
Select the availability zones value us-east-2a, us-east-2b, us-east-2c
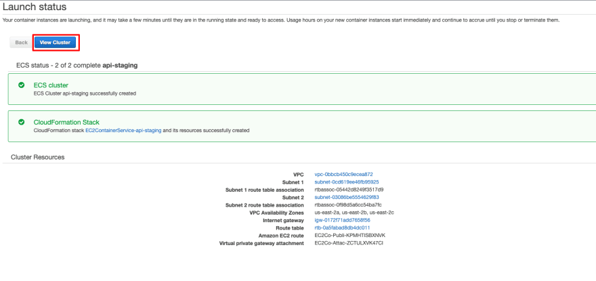click(354, 213)
